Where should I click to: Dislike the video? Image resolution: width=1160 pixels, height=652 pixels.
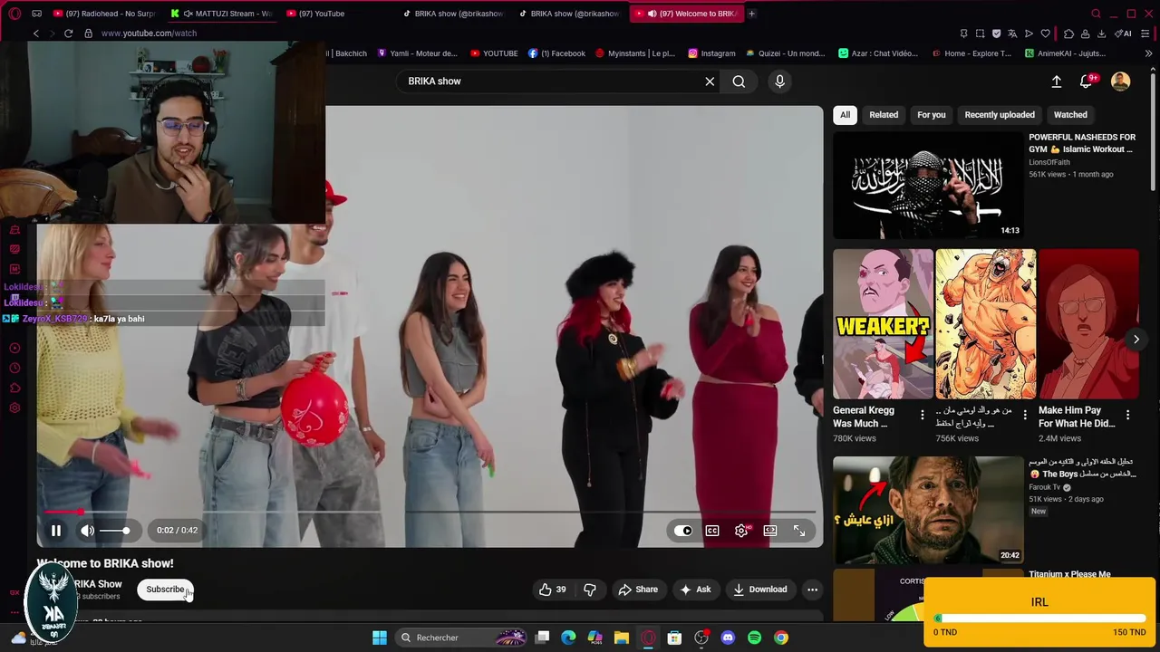tap(590, 590)
